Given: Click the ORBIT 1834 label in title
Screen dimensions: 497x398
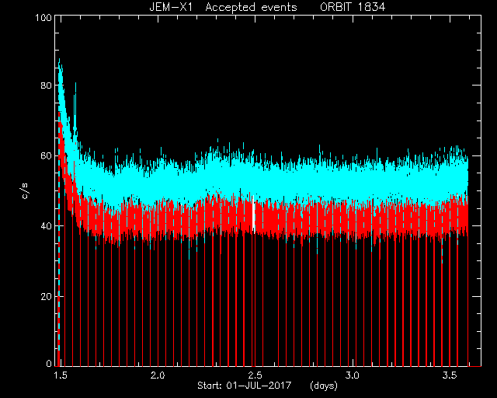Looking at the screenshot, I should (353, 7).
